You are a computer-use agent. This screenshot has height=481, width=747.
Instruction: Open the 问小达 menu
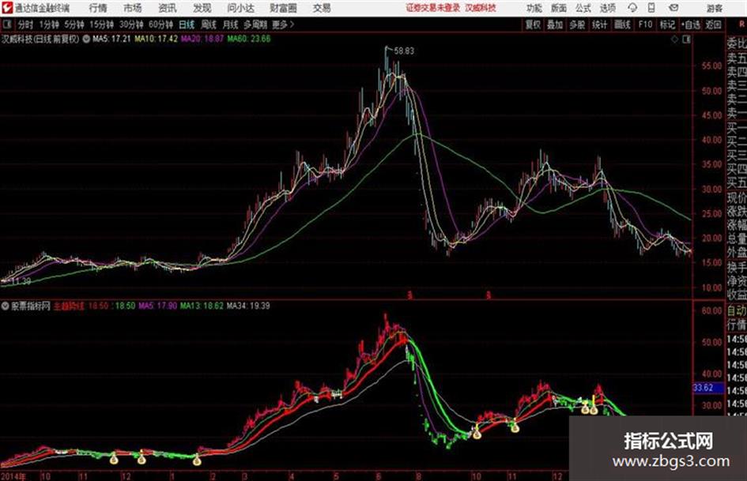coord(240,8)
